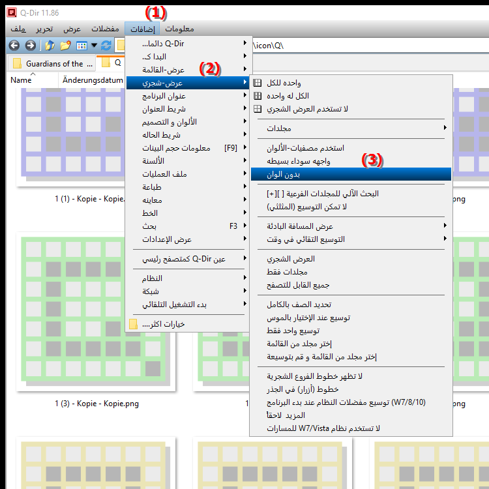489x489 pixels.
Task: Toggle تحديد الصف بالكامل option
Action: (x=351, y=304)
